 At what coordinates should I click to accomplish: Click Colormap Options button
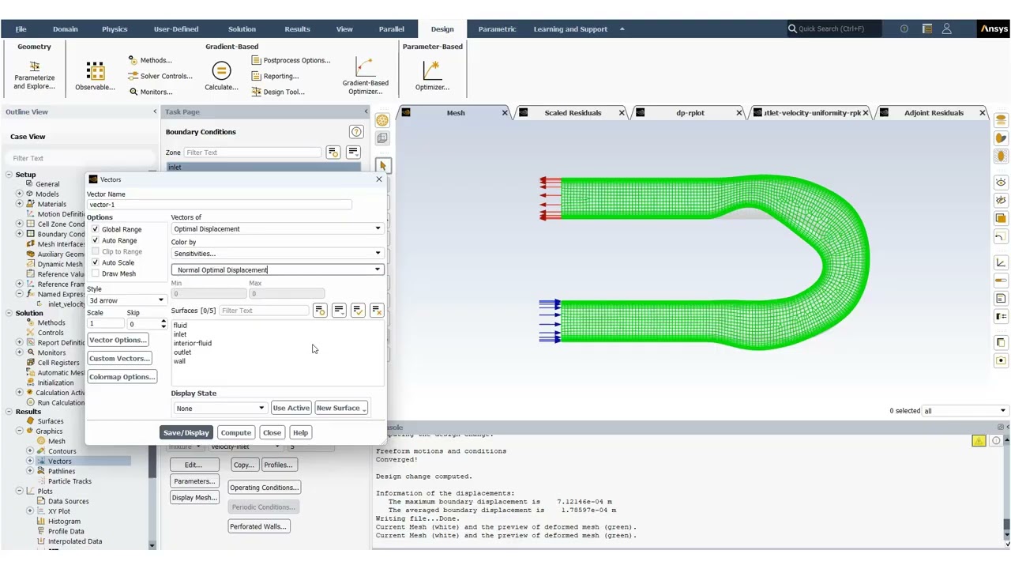[122, 377]
